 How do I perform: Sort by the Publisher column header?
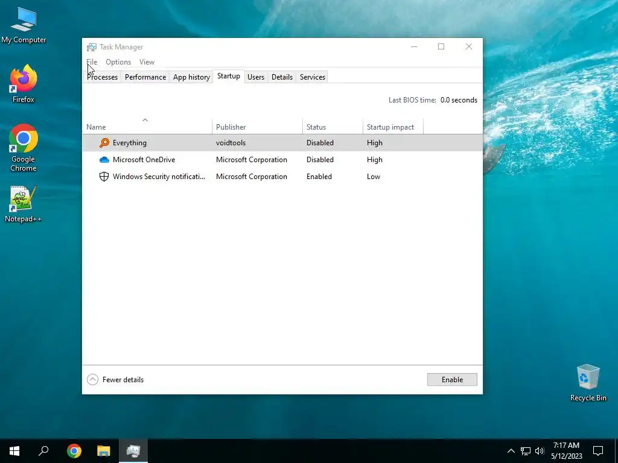tap(257, 127)
